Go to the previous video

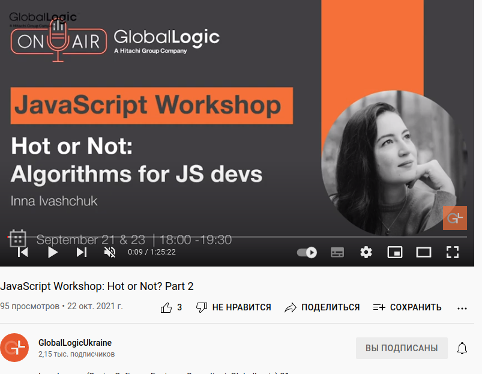coord(23,252)
